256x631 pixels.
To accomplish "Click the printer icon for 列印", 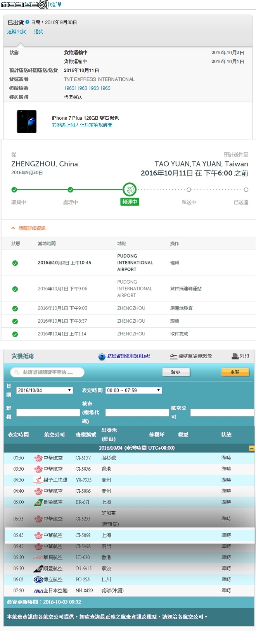I will point(235,356).
